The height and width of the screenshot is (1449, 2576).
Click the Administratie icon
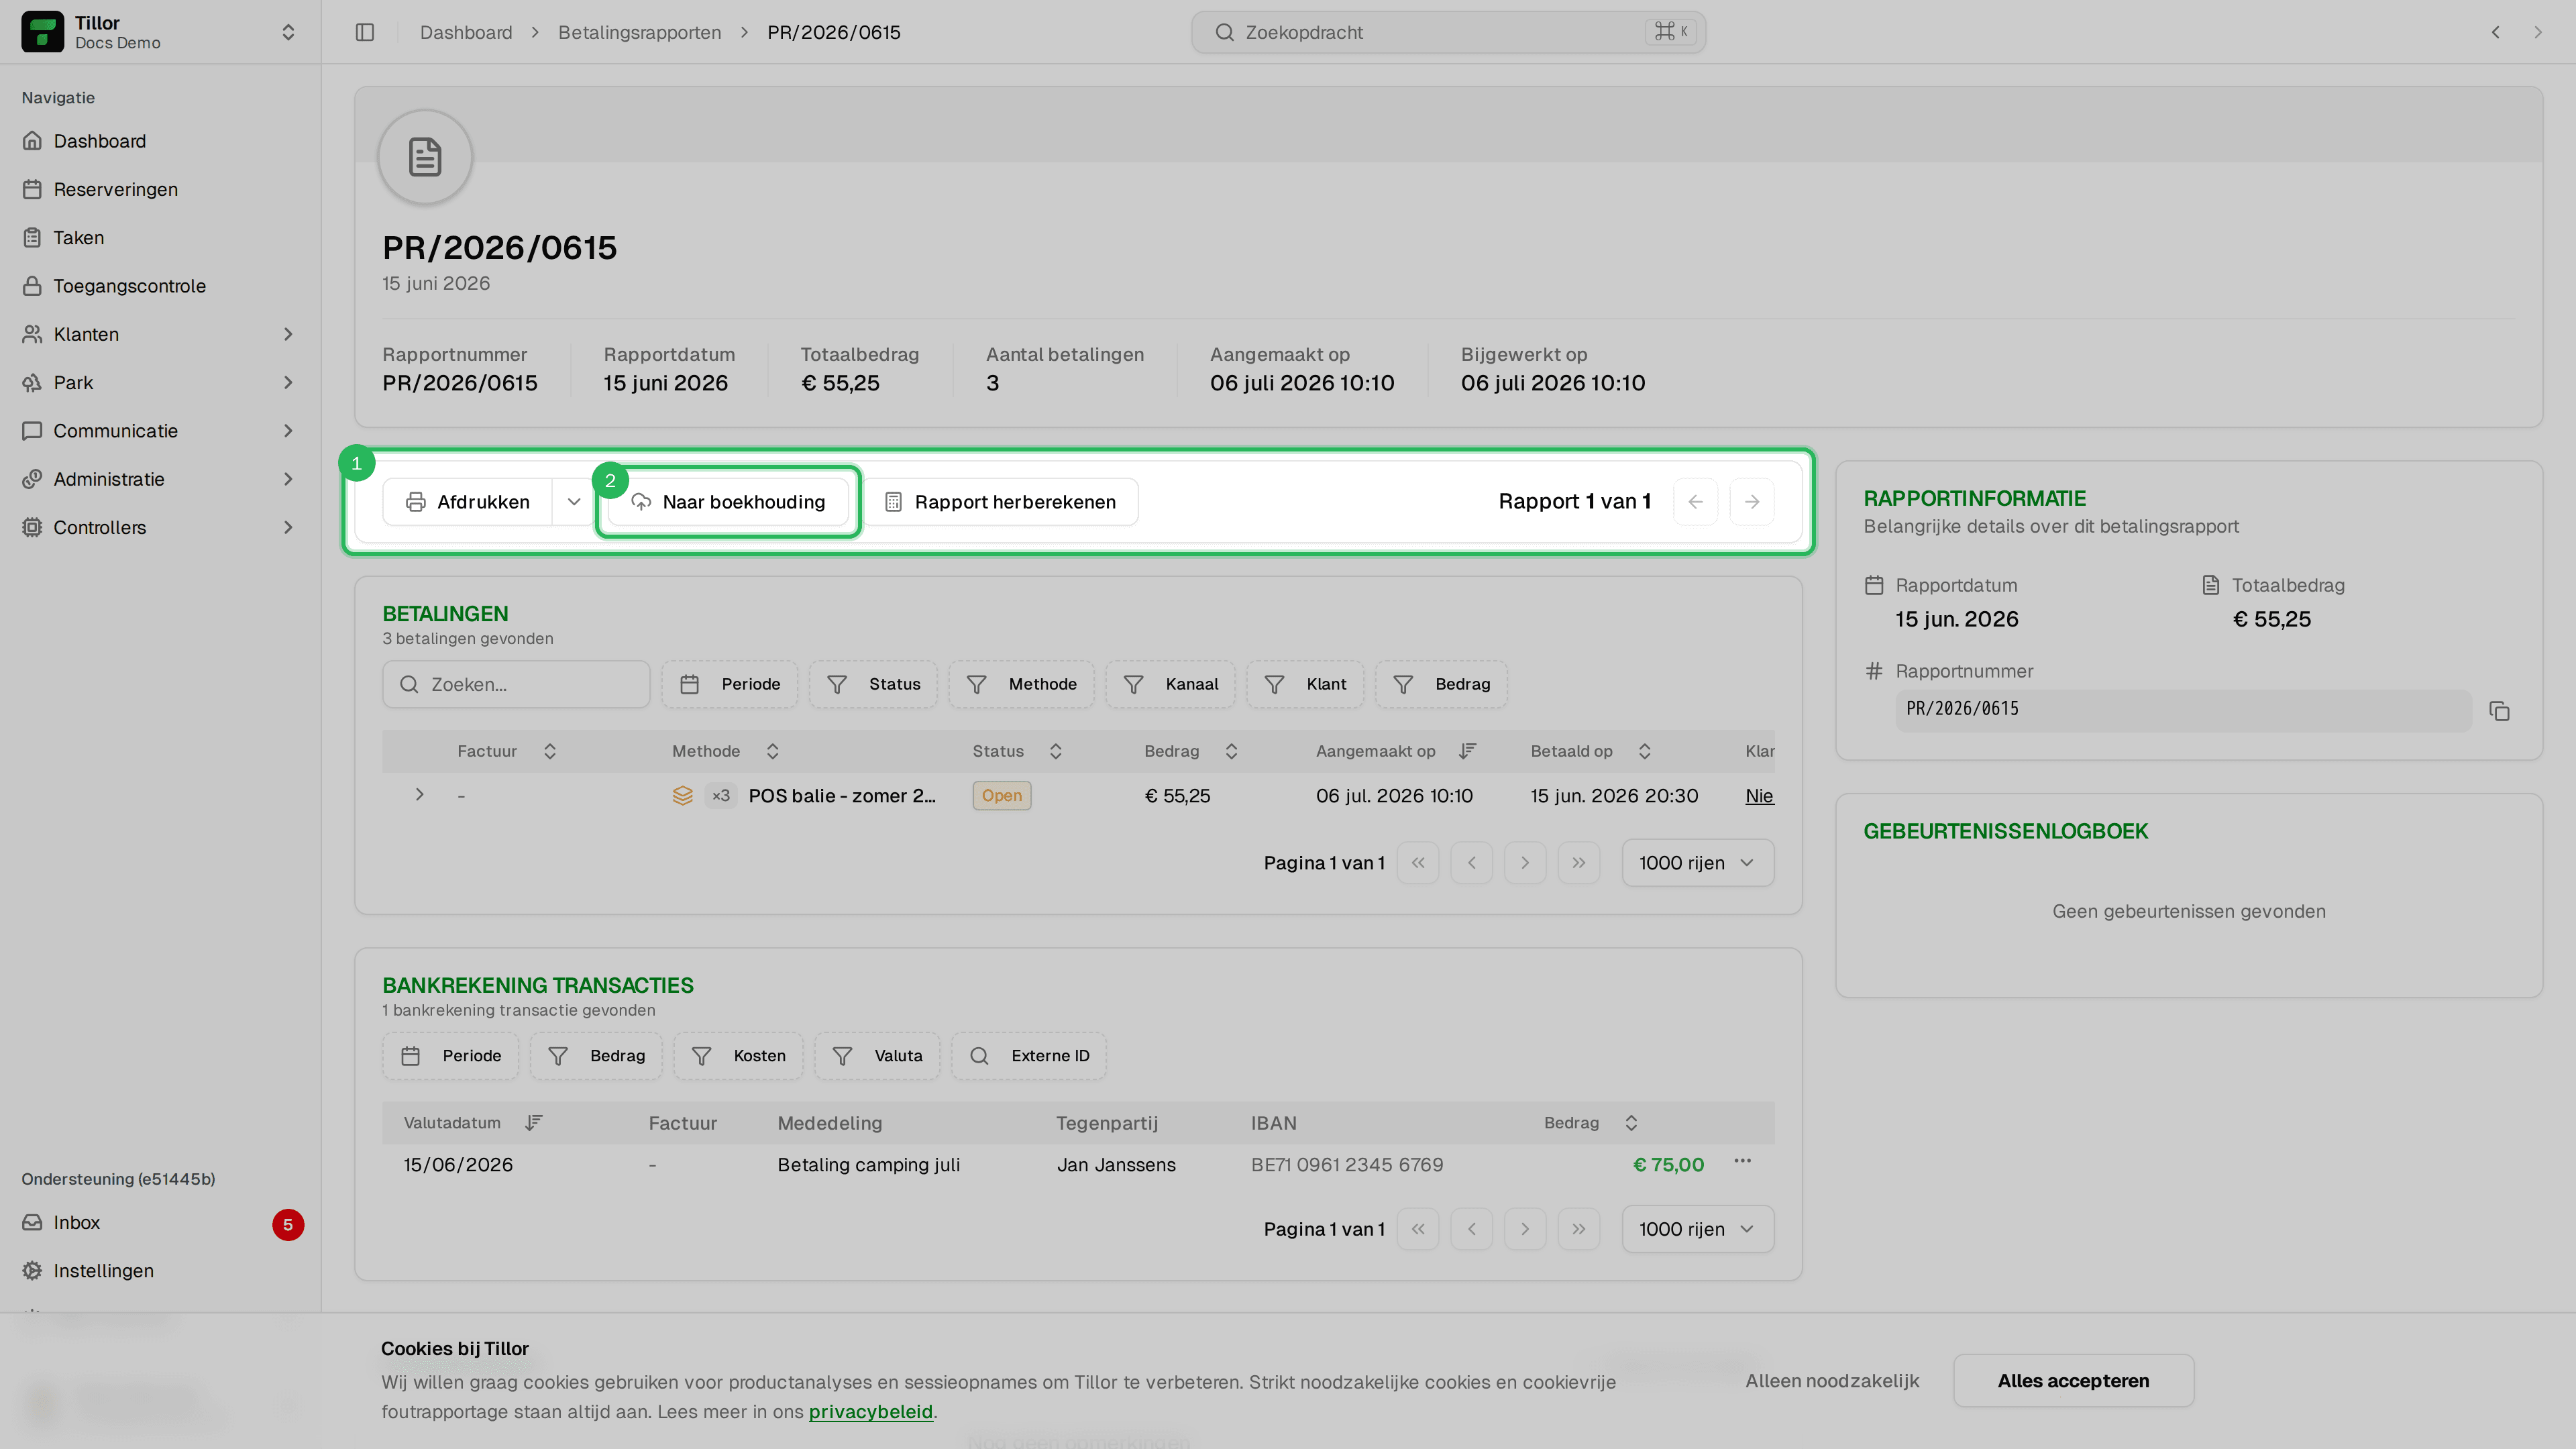coord(32,479)
